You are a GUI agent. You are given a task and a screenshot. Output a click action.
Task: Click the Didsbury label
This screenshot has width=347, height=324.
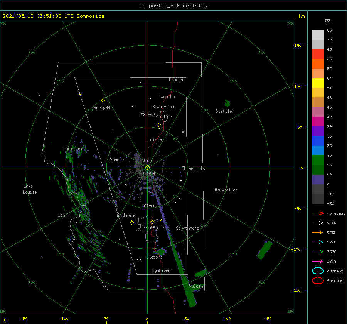(145, 173)
